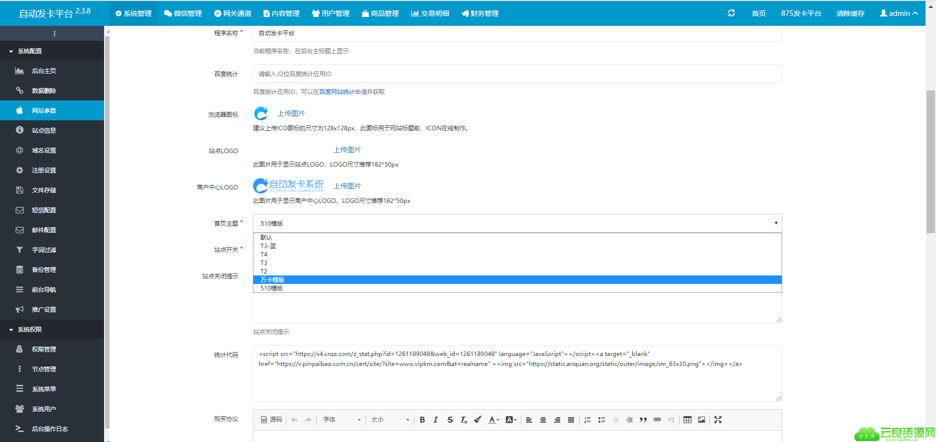This screenshot has height=442, width=936.
Task: Click the 自动发卡系统 merchant logo image
Action: (x=288, y=186)
